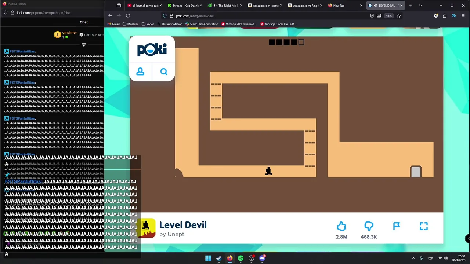Open the network Wi-Fi tray icon
This screenshot has height=264, width=470.
(x=440, y=258)
